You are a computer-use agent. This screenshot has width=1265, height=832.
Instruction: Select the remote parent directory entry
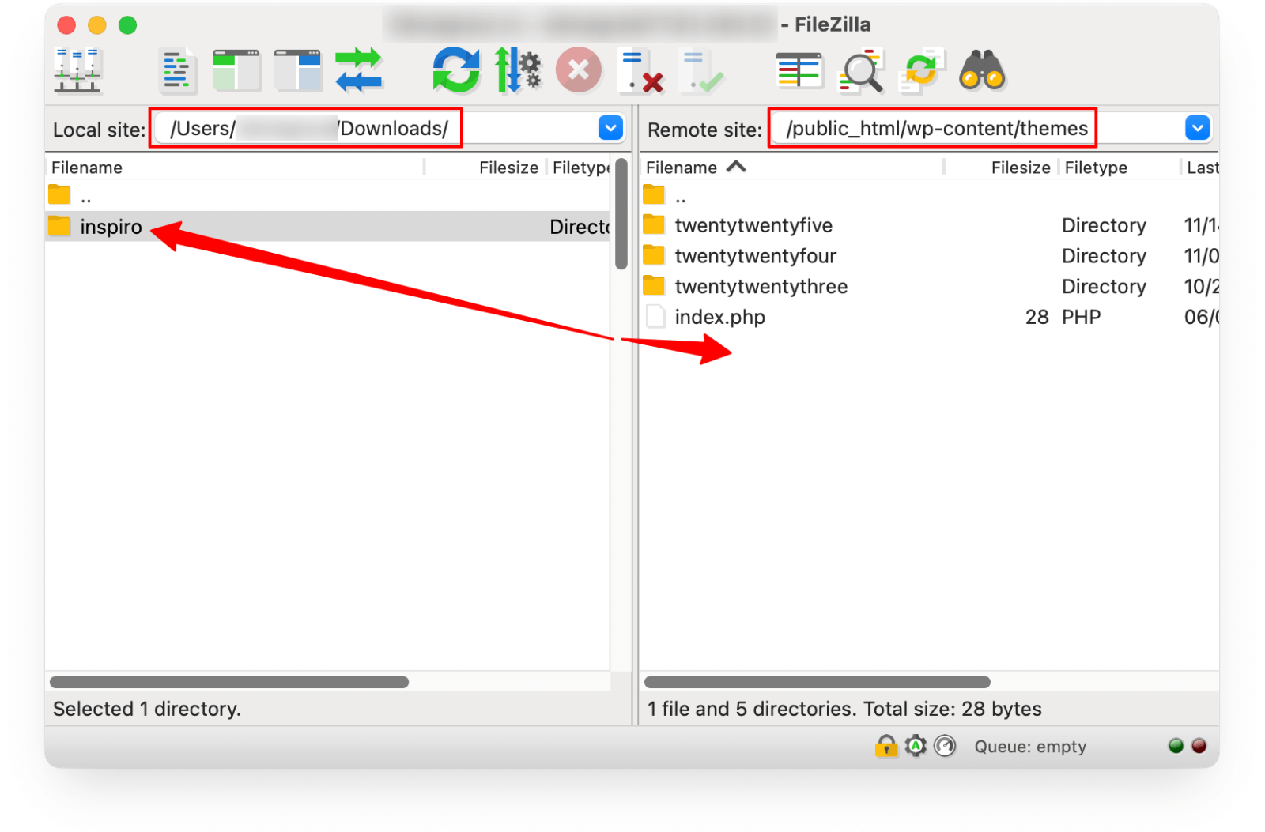point(930,195)
